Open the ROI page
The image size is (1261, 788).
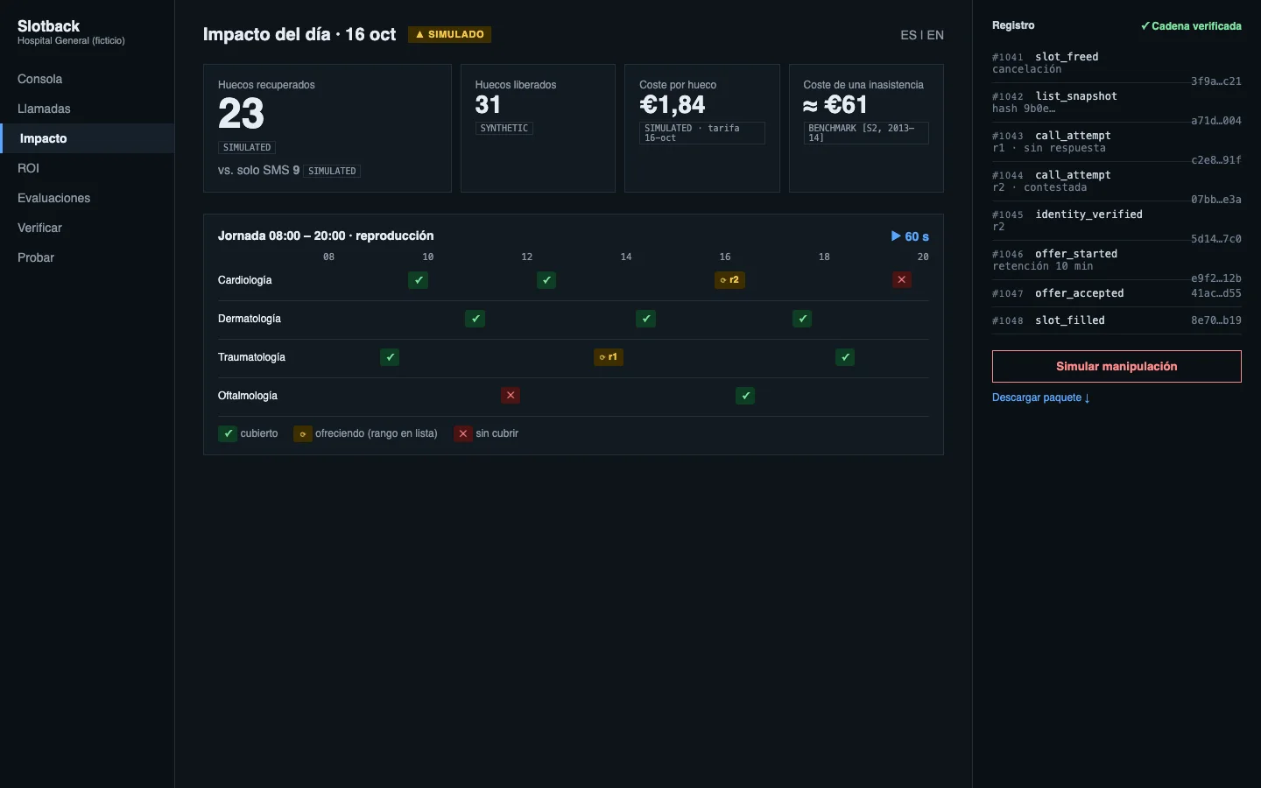88,168
